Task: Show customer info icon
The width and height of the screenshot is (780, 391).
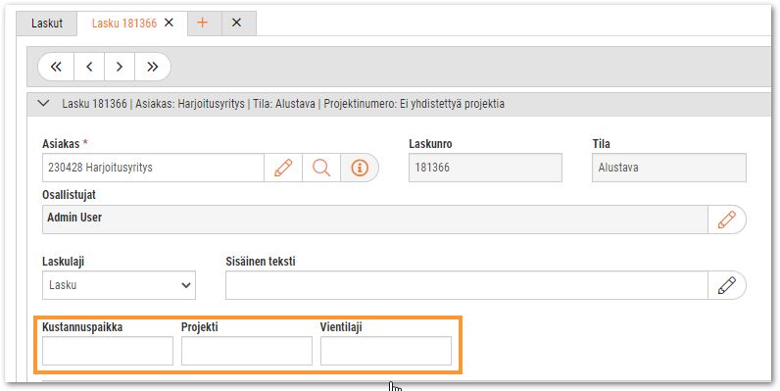Action: (360, 168)
